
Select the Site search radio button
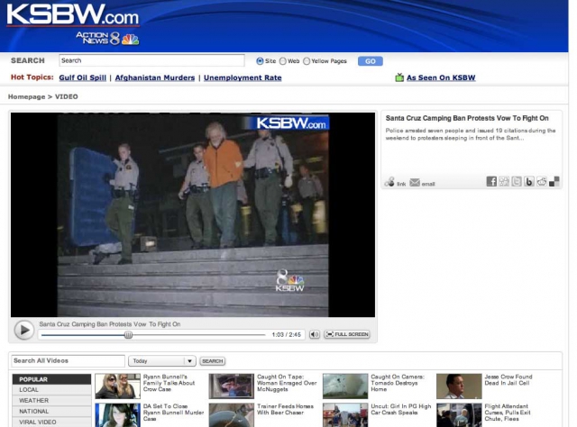tap(261, 61)
